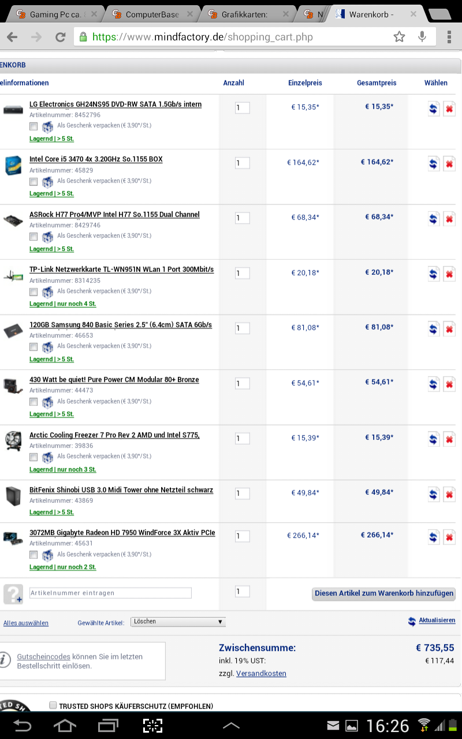Click quantity field for LG DVD-RW
The image size is (462, 739).
[243, 108]
